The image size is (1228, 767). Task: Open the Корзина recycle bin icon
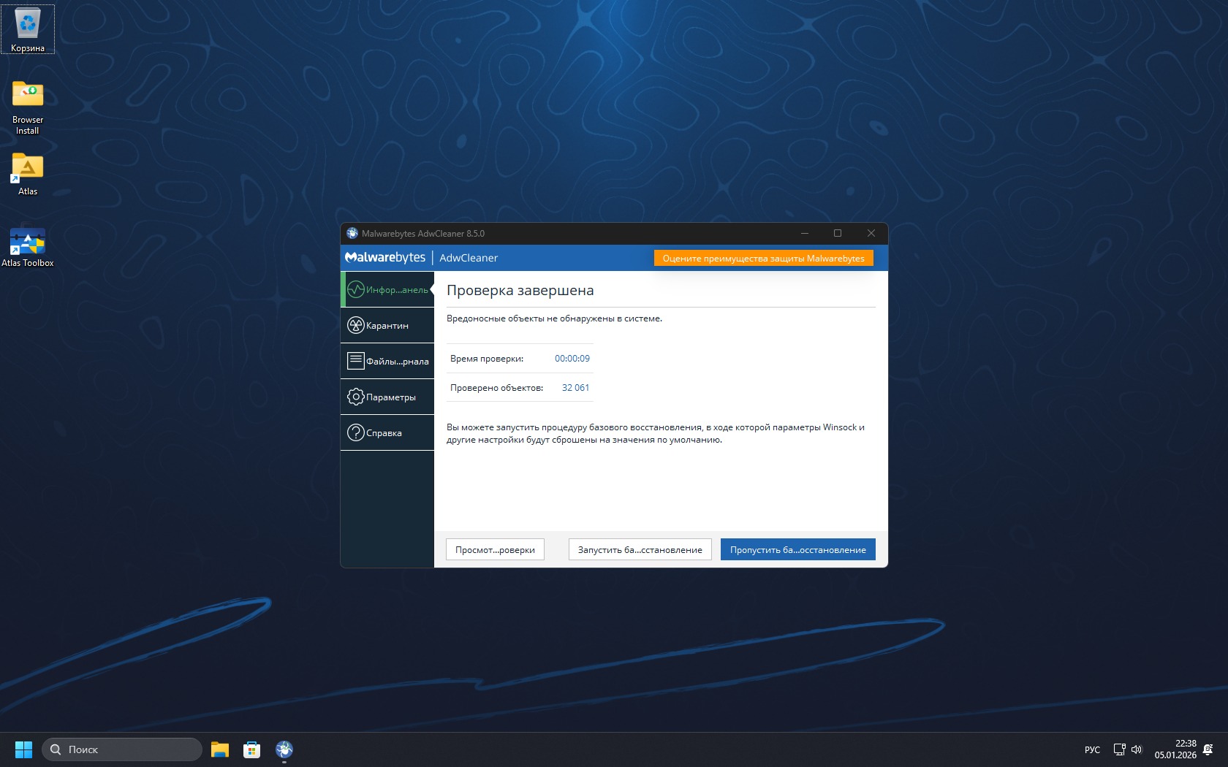click(28, 29)
